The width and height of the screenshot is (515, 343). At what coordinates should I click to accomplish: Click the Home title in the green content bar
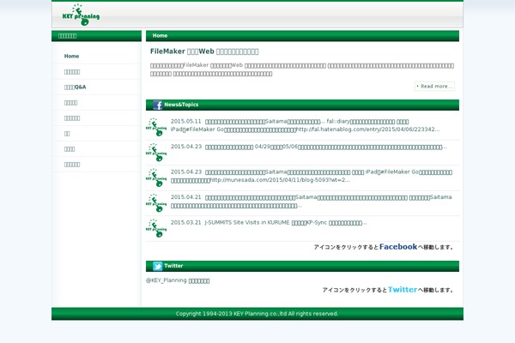pos(160,35)
